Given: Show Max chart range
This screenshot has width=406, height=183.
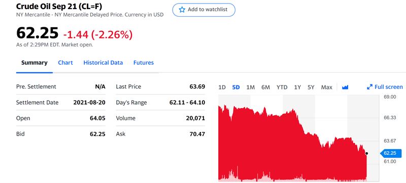Looking at the screenshot, I should point(326,87).
